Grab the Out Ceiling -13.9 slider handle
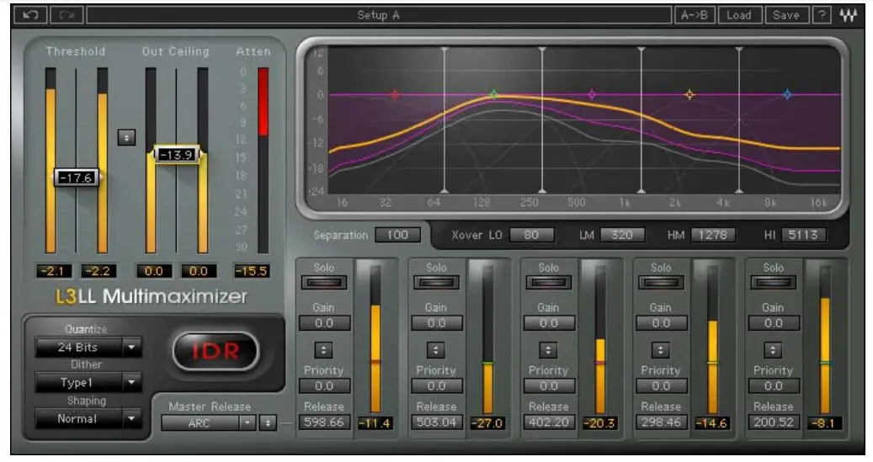Image resolution: width=873 pixels, height=462 pixels. pos(177,155)
